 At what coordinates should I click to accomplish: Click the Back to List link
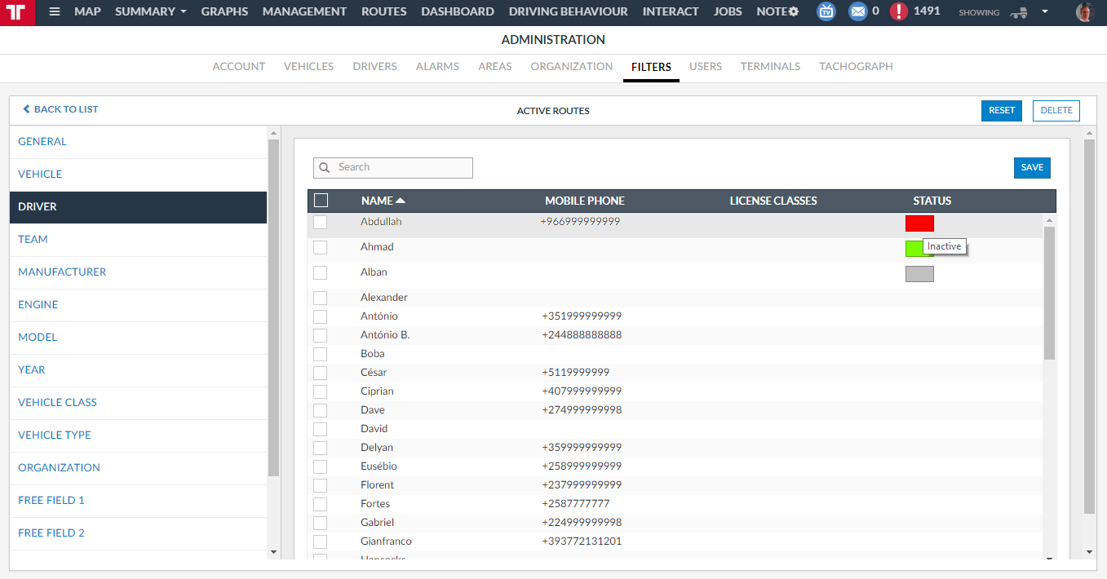click(x=60, y=109)
